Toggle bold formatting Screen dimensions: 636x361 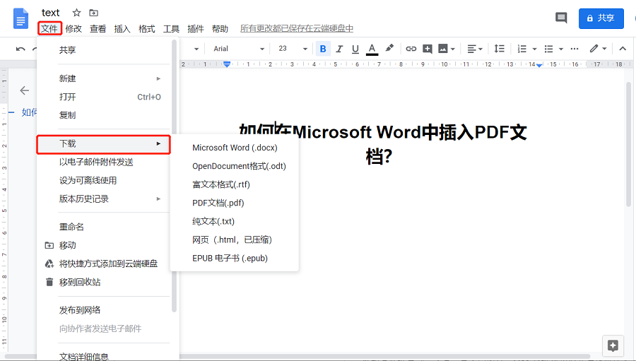(323, 49)
